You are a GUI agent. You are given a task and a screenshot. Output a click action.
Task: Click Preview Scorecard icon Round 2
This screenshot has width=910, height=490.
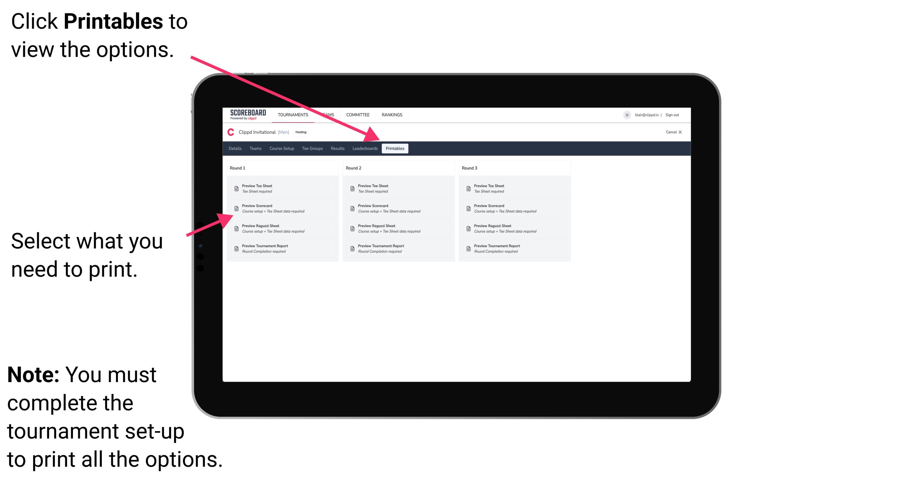[x=352, y=209]
